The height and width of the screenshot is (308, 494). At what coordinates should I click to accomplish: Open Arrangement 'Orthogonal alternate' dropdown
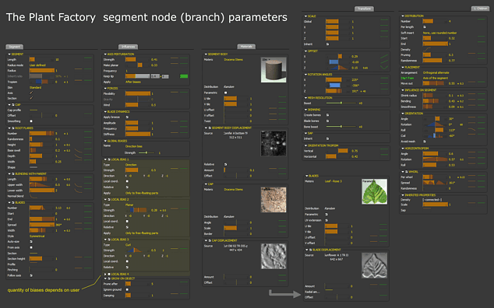tap(436, 72)
